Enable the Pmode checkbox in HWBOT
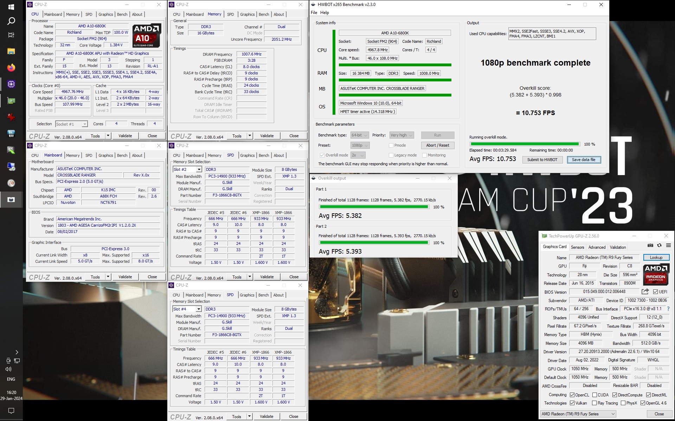The width and height of the screenshot is (675, 421). point(391,145)
